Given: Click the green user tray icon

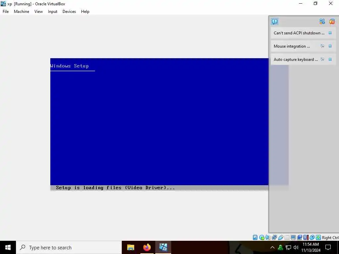Looking at the screenshot, I should 280,247.
